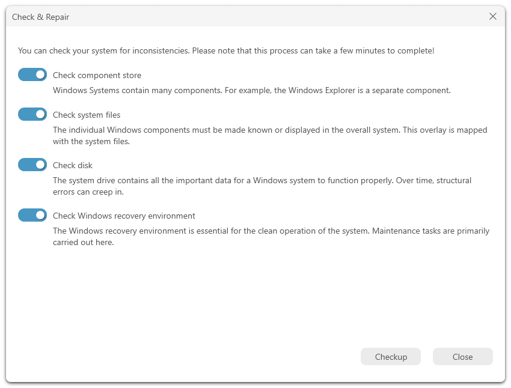Screen dimensions: 511x388
Task: Click the Checkup button
Action: pos(390,356)
